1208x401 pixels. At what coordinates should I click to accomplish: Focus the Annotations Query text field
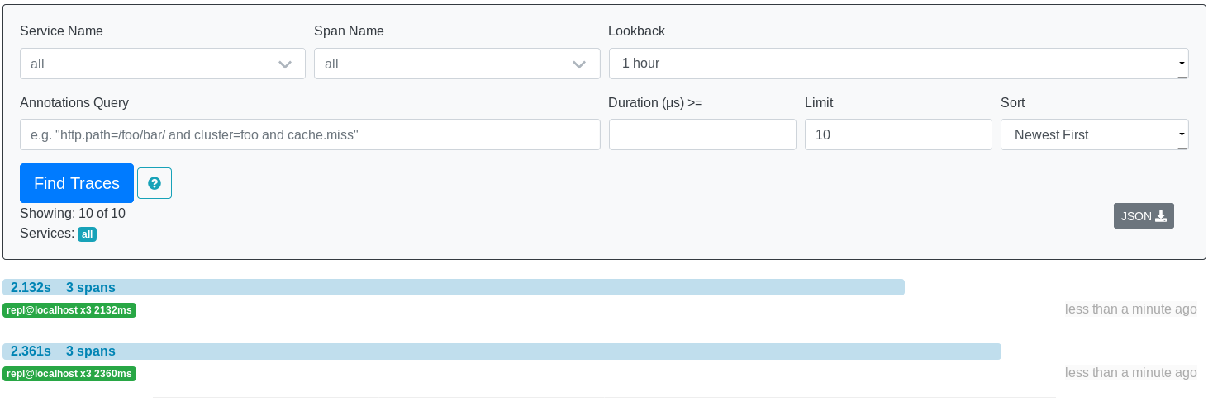310,134
